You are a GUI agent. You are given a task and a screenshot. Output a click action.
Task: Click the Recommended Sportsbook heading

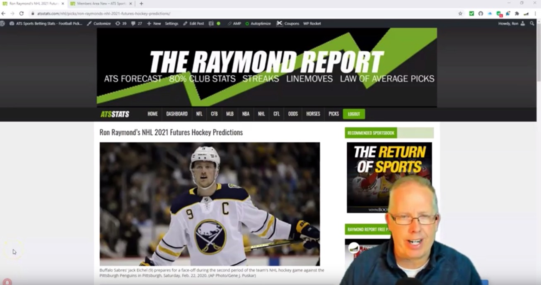pos(371,133)
